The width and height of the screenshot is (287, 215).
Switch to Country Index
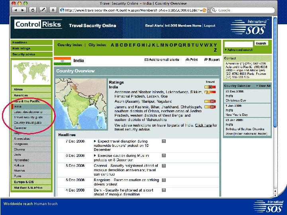point(70,45)
